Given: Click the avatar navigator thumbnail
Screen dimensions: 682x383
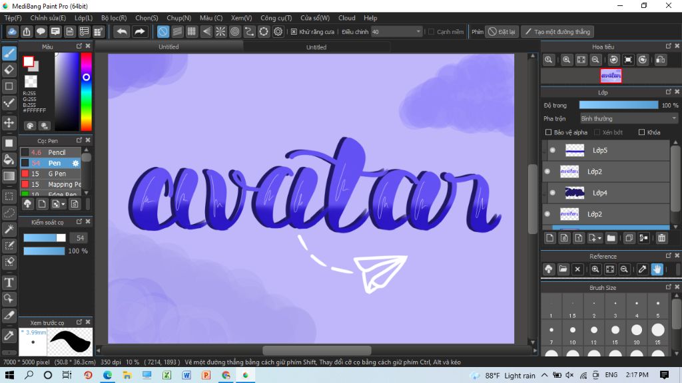Looking at the screenshot, I should [x=611, y=76].
